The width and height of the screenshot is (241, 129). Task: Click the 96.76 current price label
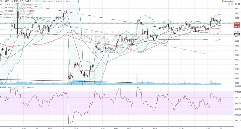[237, 24]
